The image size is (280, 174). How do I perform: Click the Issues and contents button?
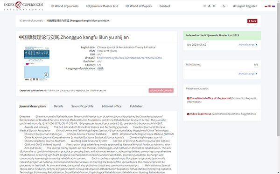click(x=161, y=90)
